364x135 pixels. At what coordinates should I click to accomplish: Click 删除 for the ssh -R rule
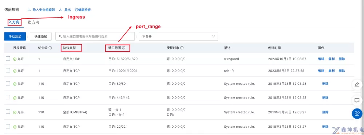(342, 71)
